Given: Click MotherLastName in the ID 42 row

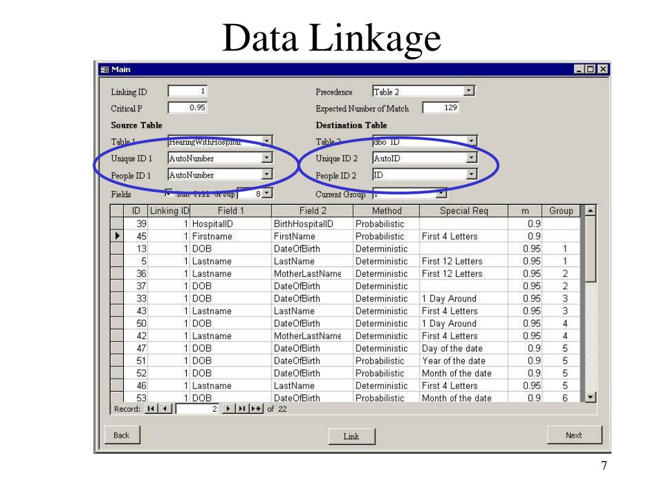Looking at the screenshot, I should point(313,336).
